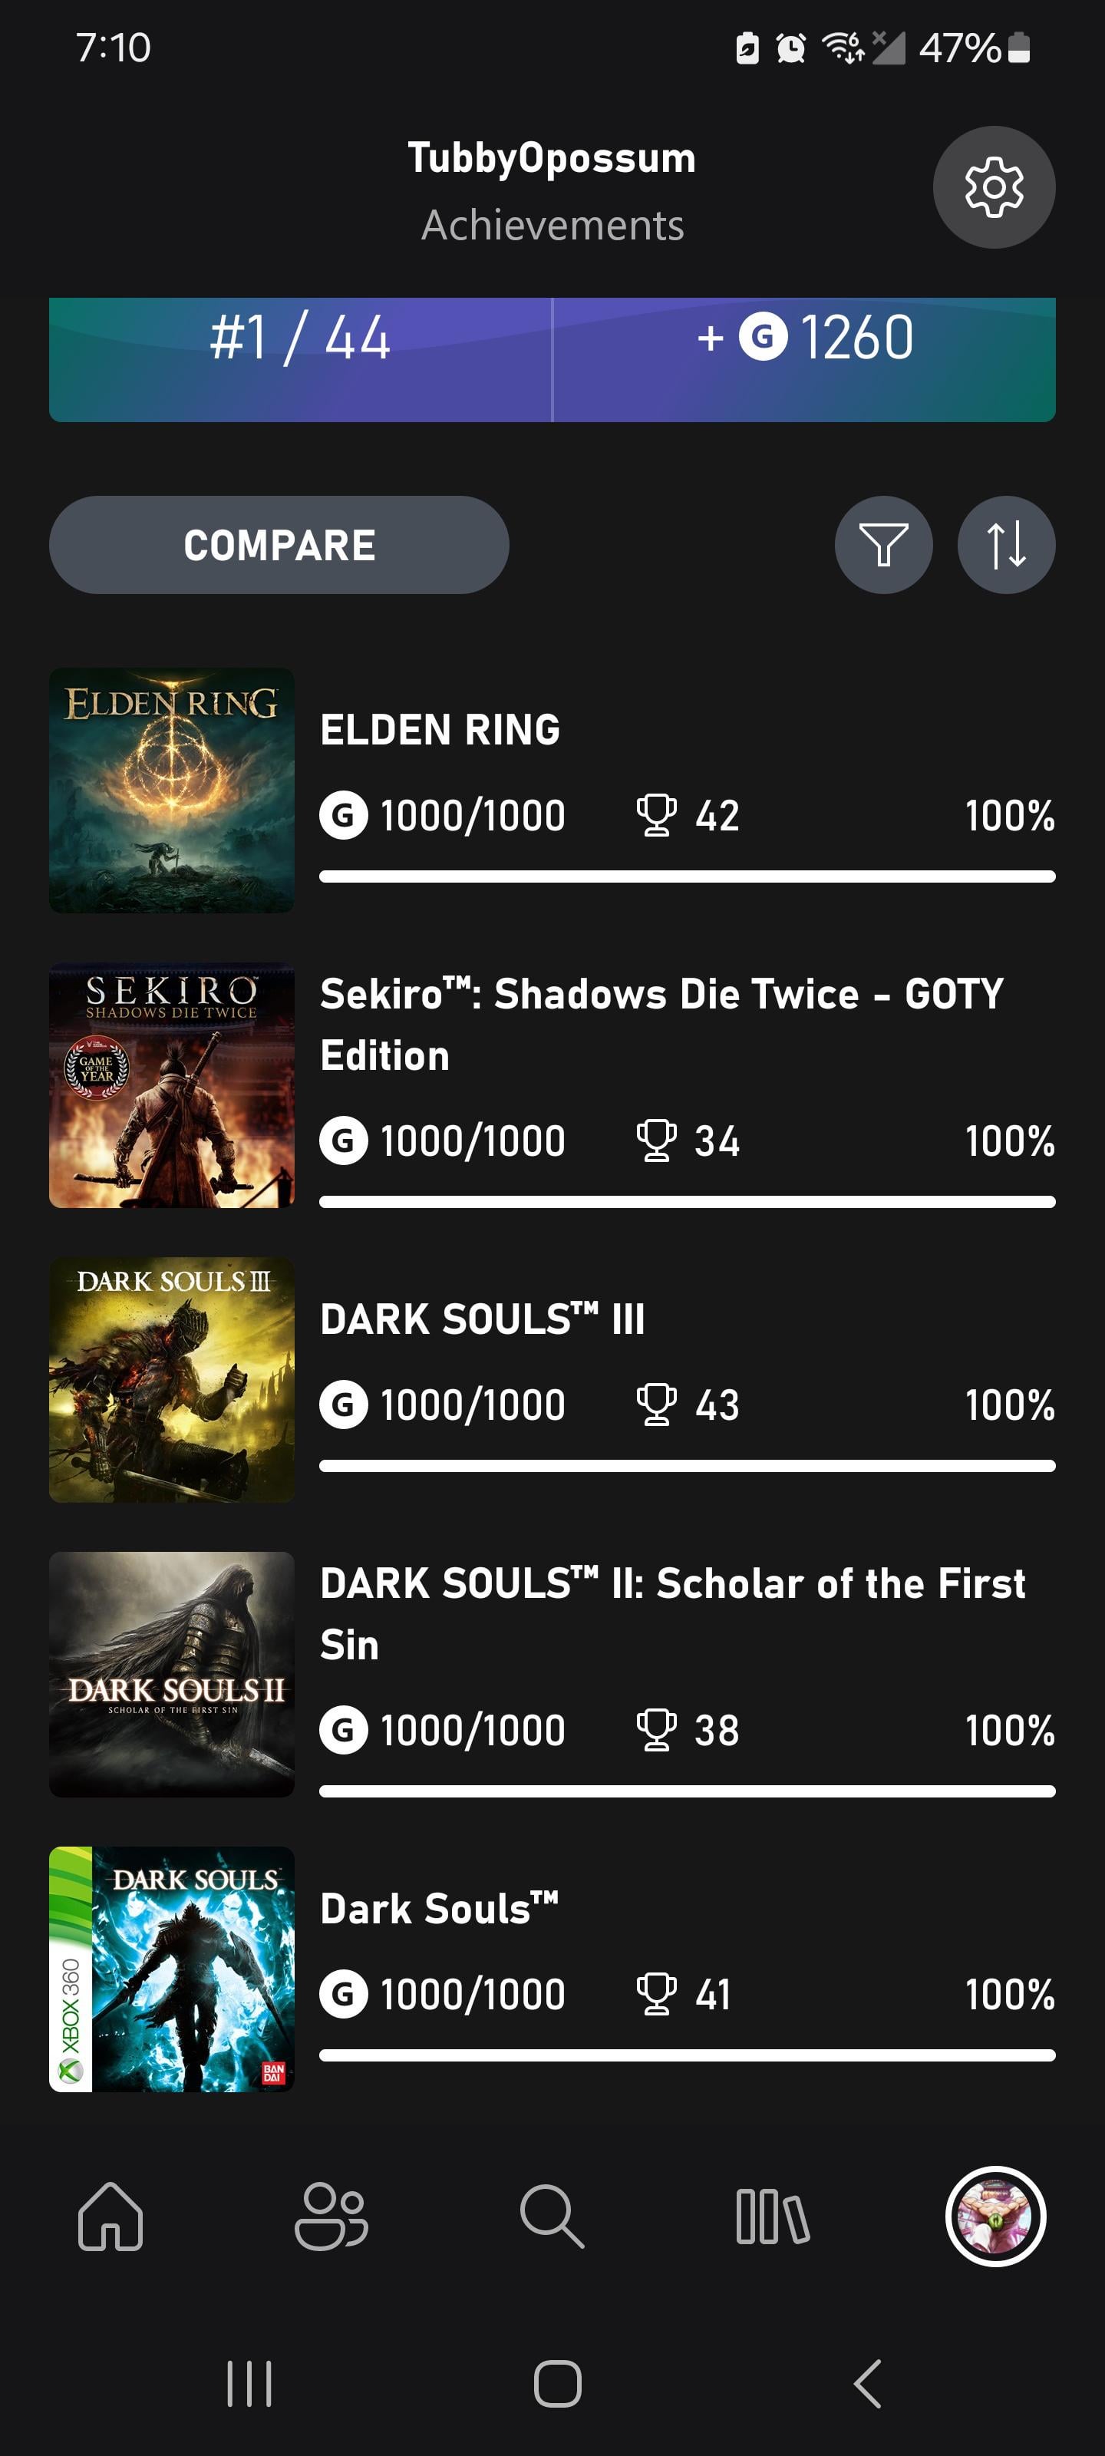
Task: Open the sort order arrows button
Action: tap(1006, 544)
